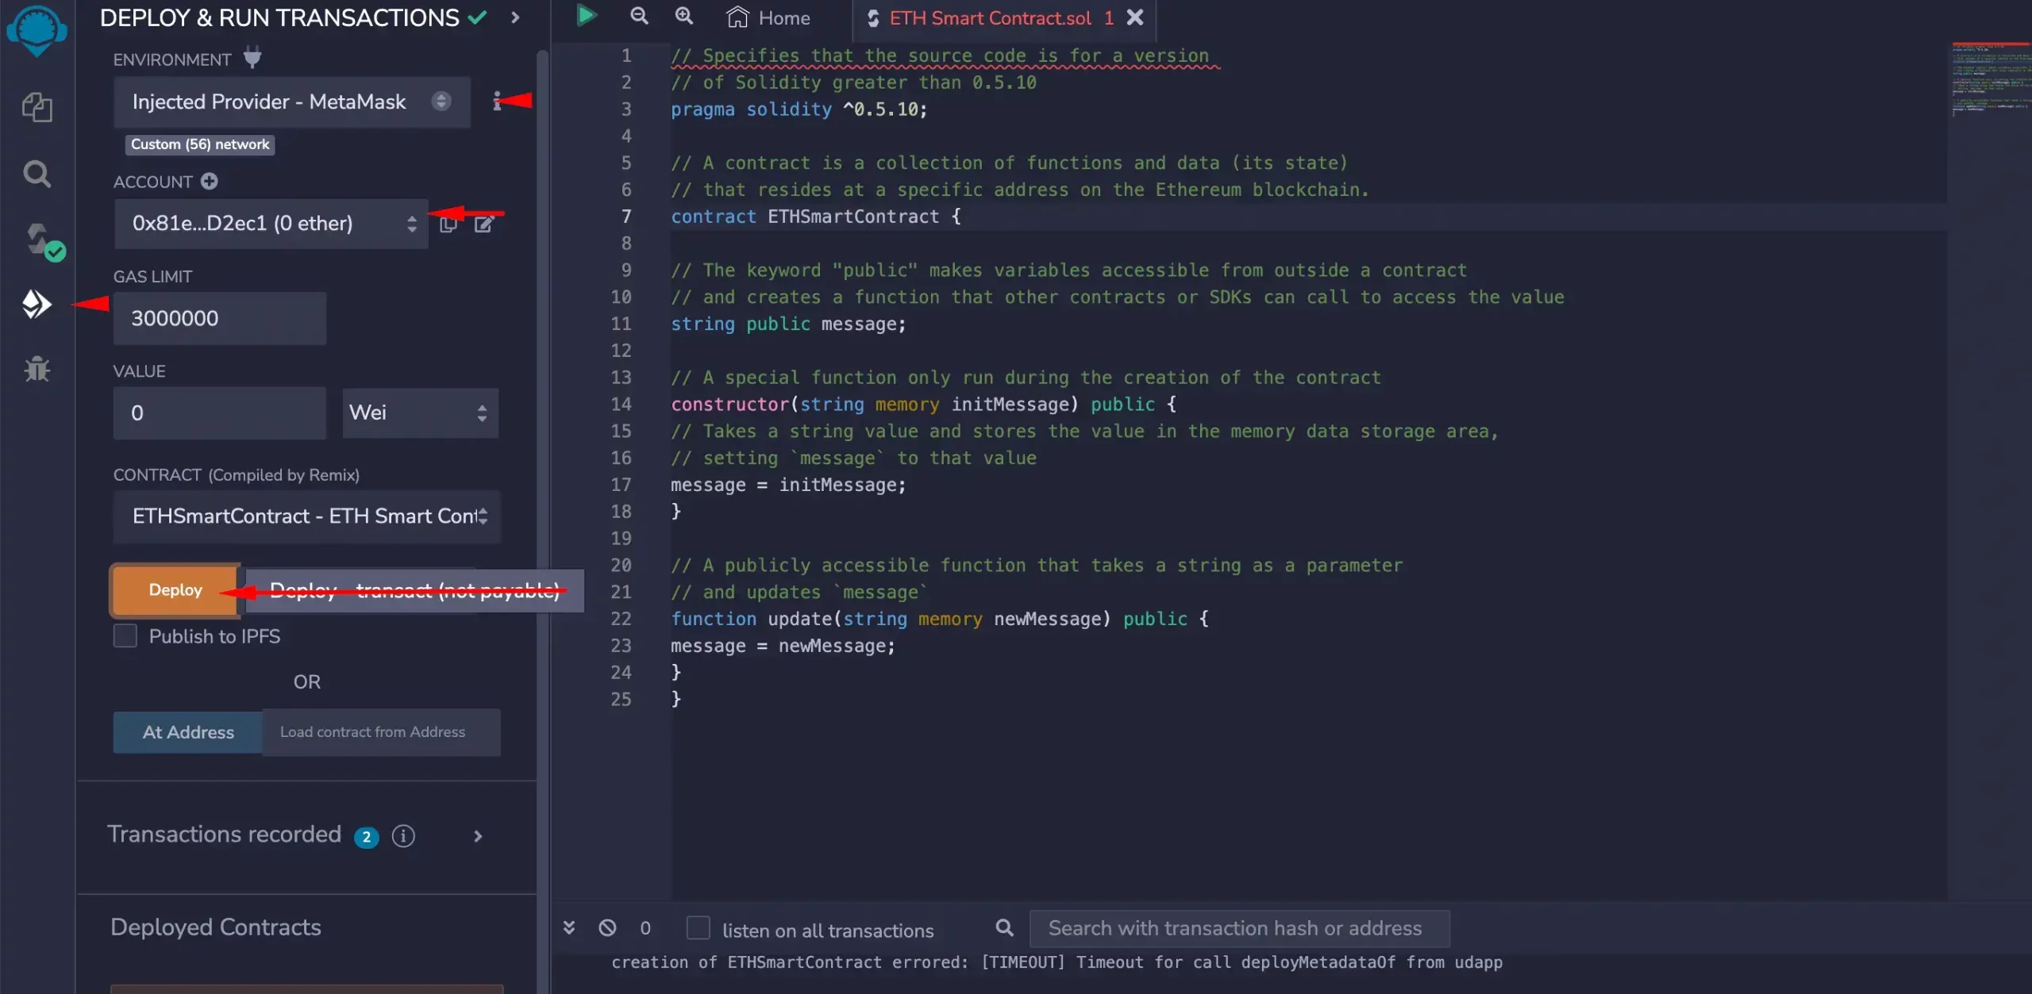The width and height of the screenshot is (2032, 994).
Task: Focus Load contract from Address field
Action: pos(382,732)
